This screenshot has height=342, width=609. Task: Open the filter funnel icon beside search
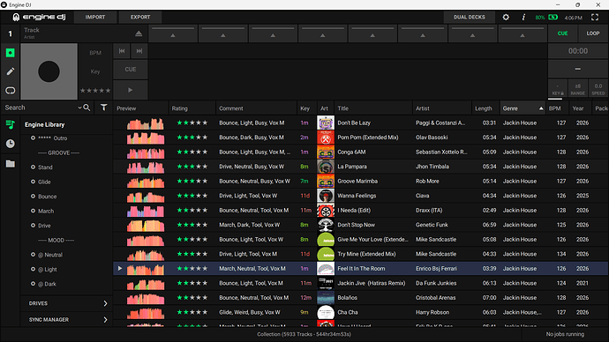pos(103,108)
